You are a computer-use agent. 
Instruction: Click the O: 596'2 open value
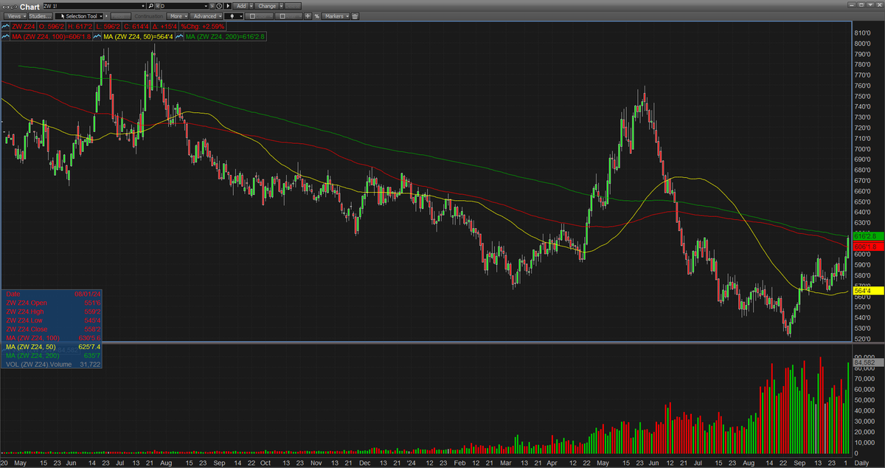[51, 27]
